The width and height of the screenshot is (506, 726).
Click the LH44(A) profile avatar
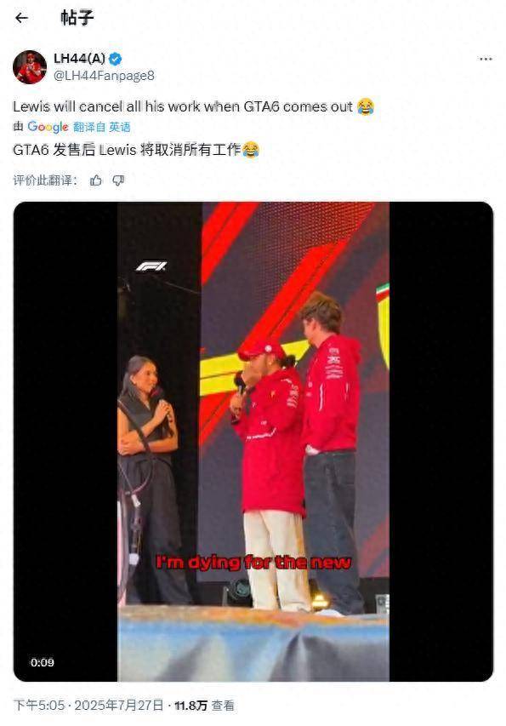pos(30,67)
